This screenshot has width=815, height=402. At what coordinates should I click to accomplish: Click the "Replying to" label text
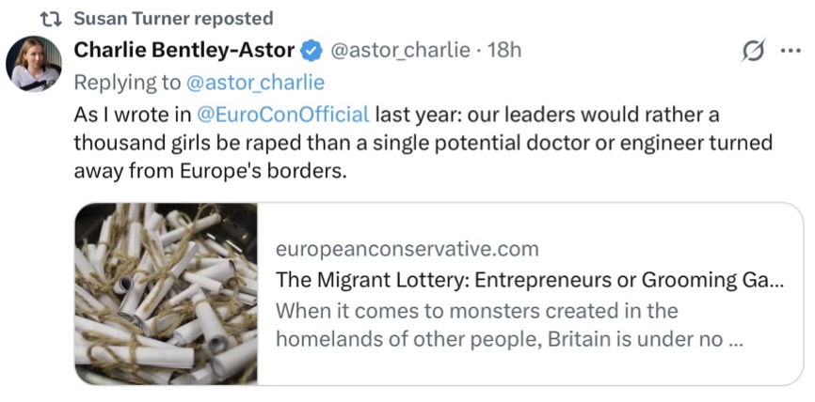tap(127, 83)
